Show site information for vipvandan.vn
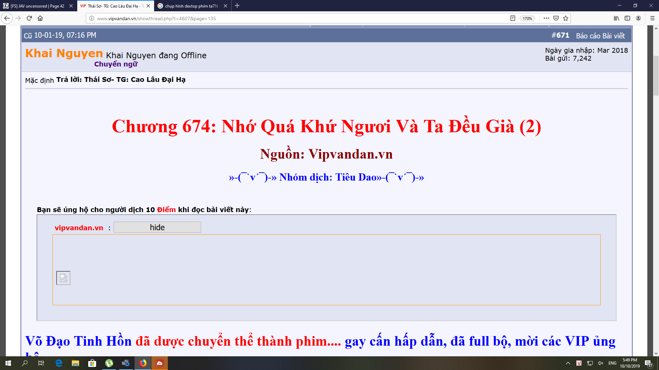 pos(92,18)
